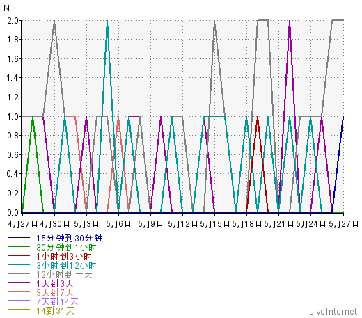
Task: Click the purple 1天到3天 legend line
Action: [x=19, y=283]
